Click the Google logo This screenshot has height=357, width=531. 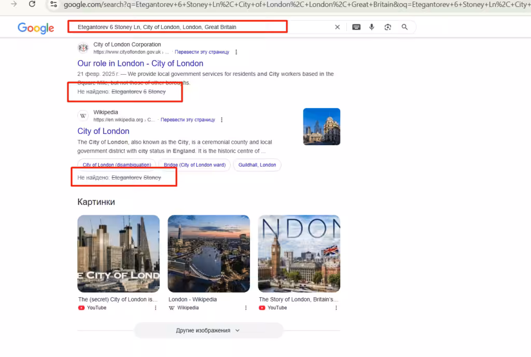(36, 28)
